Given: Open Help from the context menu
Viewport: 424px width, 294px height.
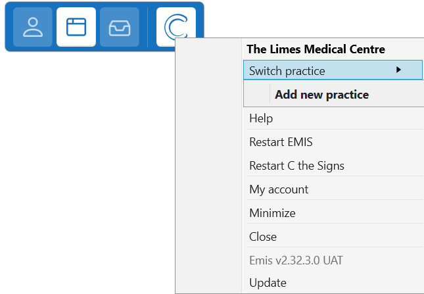Looking at the screenshot, I should pyautogui.click(x=261, y=119).
